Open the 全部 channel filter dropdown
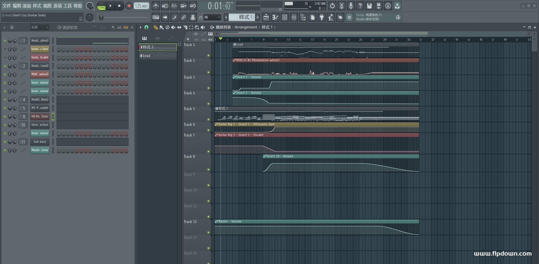Screen dimensions: 539x264 tap(40, 27)
